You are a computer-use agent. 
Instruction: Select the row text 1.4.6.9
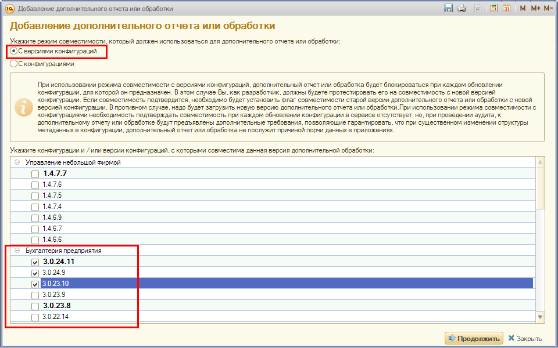[x=52, y=217]
